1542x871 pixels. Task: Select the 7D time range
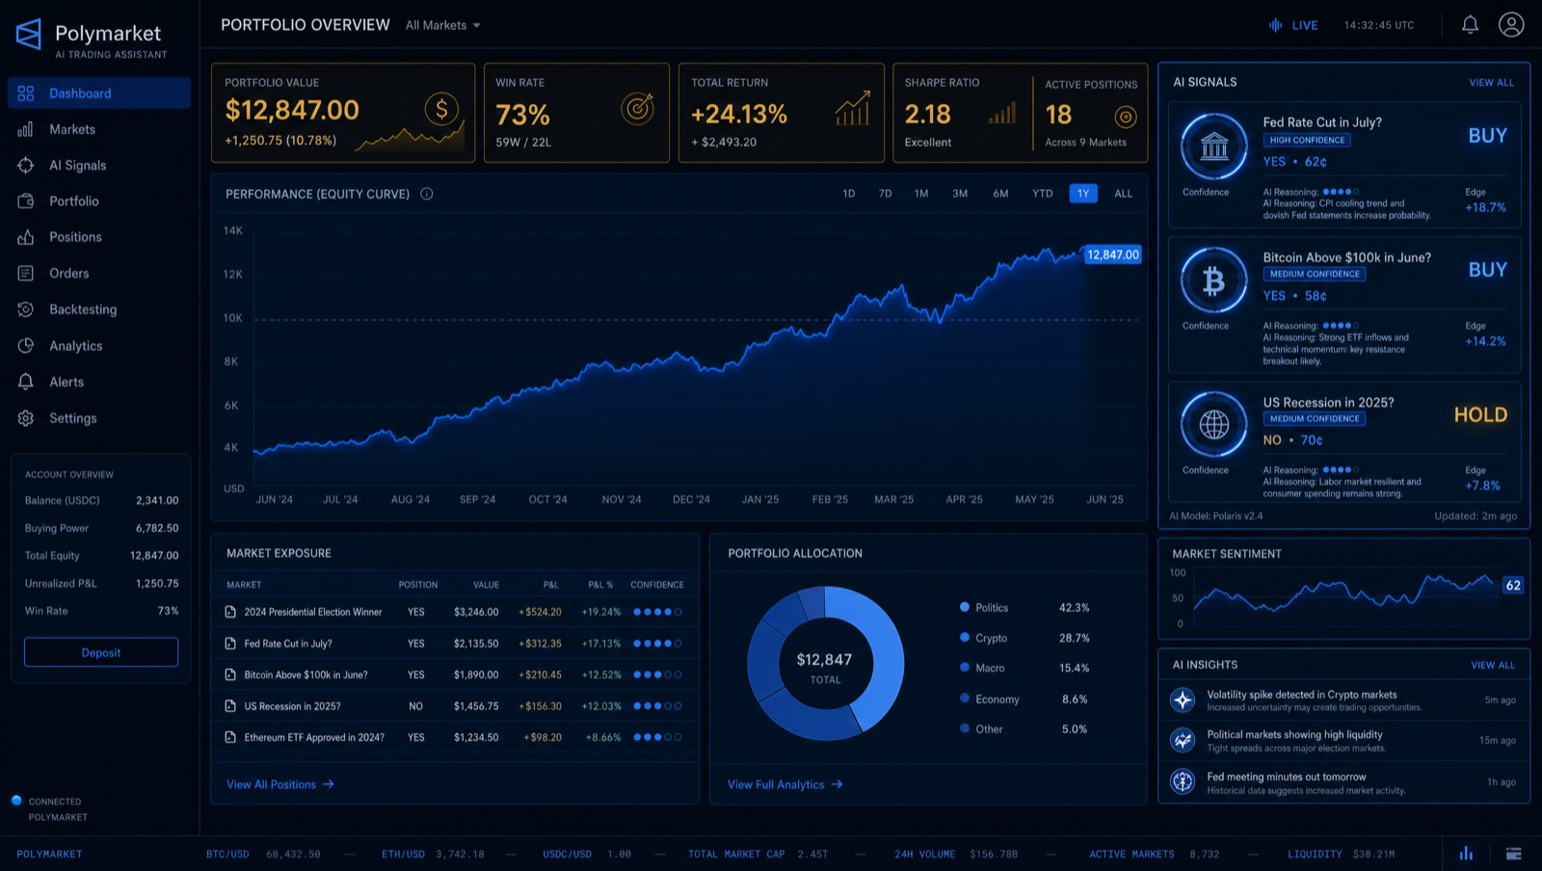[886, 194]
